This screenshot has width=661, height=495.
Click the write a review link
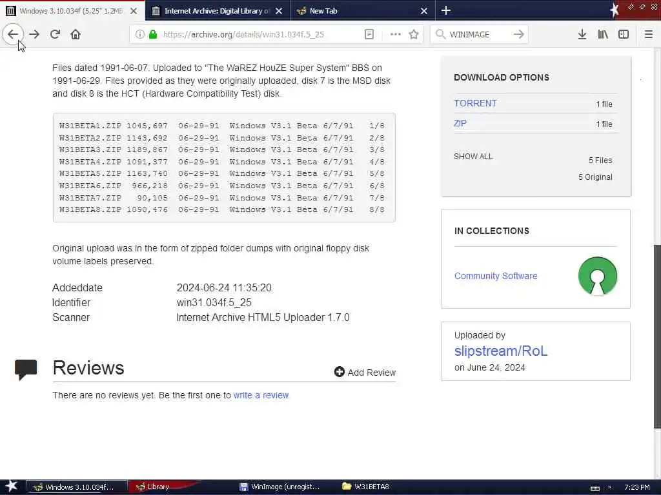[261, 395]
